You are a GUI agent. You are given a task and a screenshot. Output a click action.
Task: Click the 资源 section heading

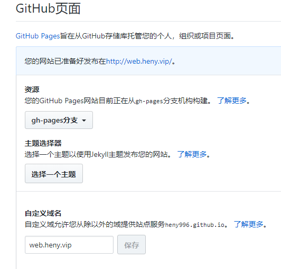click(x=32, y=89)
